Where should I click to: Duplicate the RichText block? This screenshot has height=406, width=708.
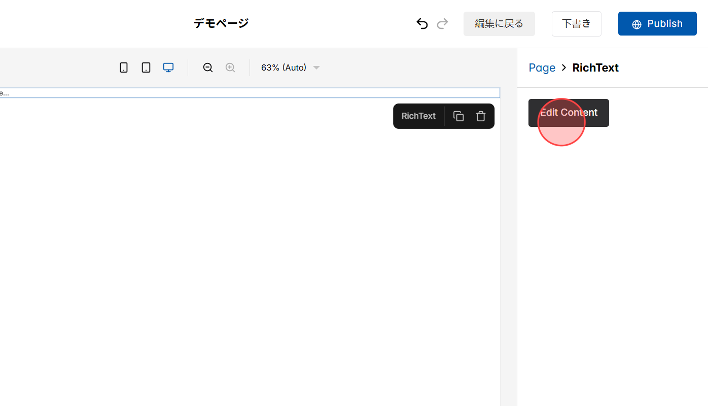click(458, 116)
